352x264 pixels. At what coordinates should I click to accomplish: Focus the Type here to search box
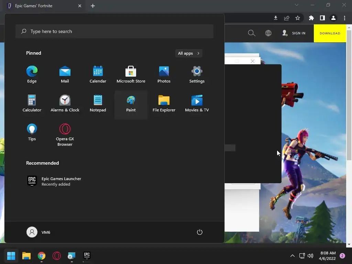[x=114, y=31]
